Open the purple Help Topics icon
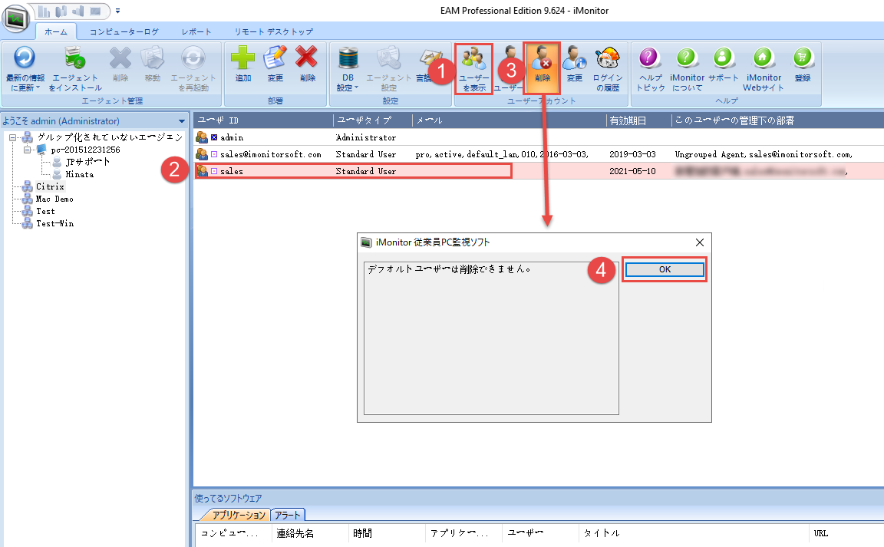The image size is (884, 547). coord(650,58)
